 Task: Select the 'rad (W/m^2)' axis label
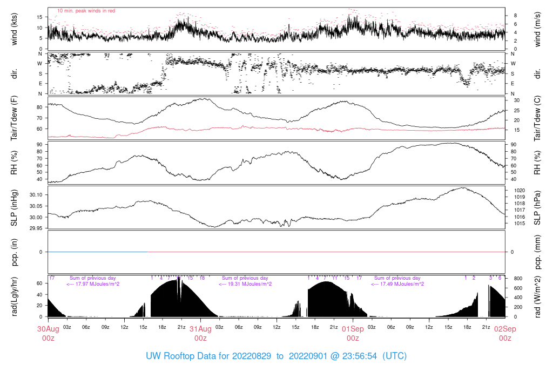pos(537,296)
